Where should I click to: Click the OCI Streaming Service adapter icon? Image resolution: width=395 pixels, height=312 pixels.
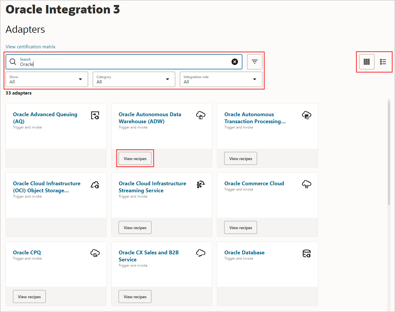coord(201,184)
